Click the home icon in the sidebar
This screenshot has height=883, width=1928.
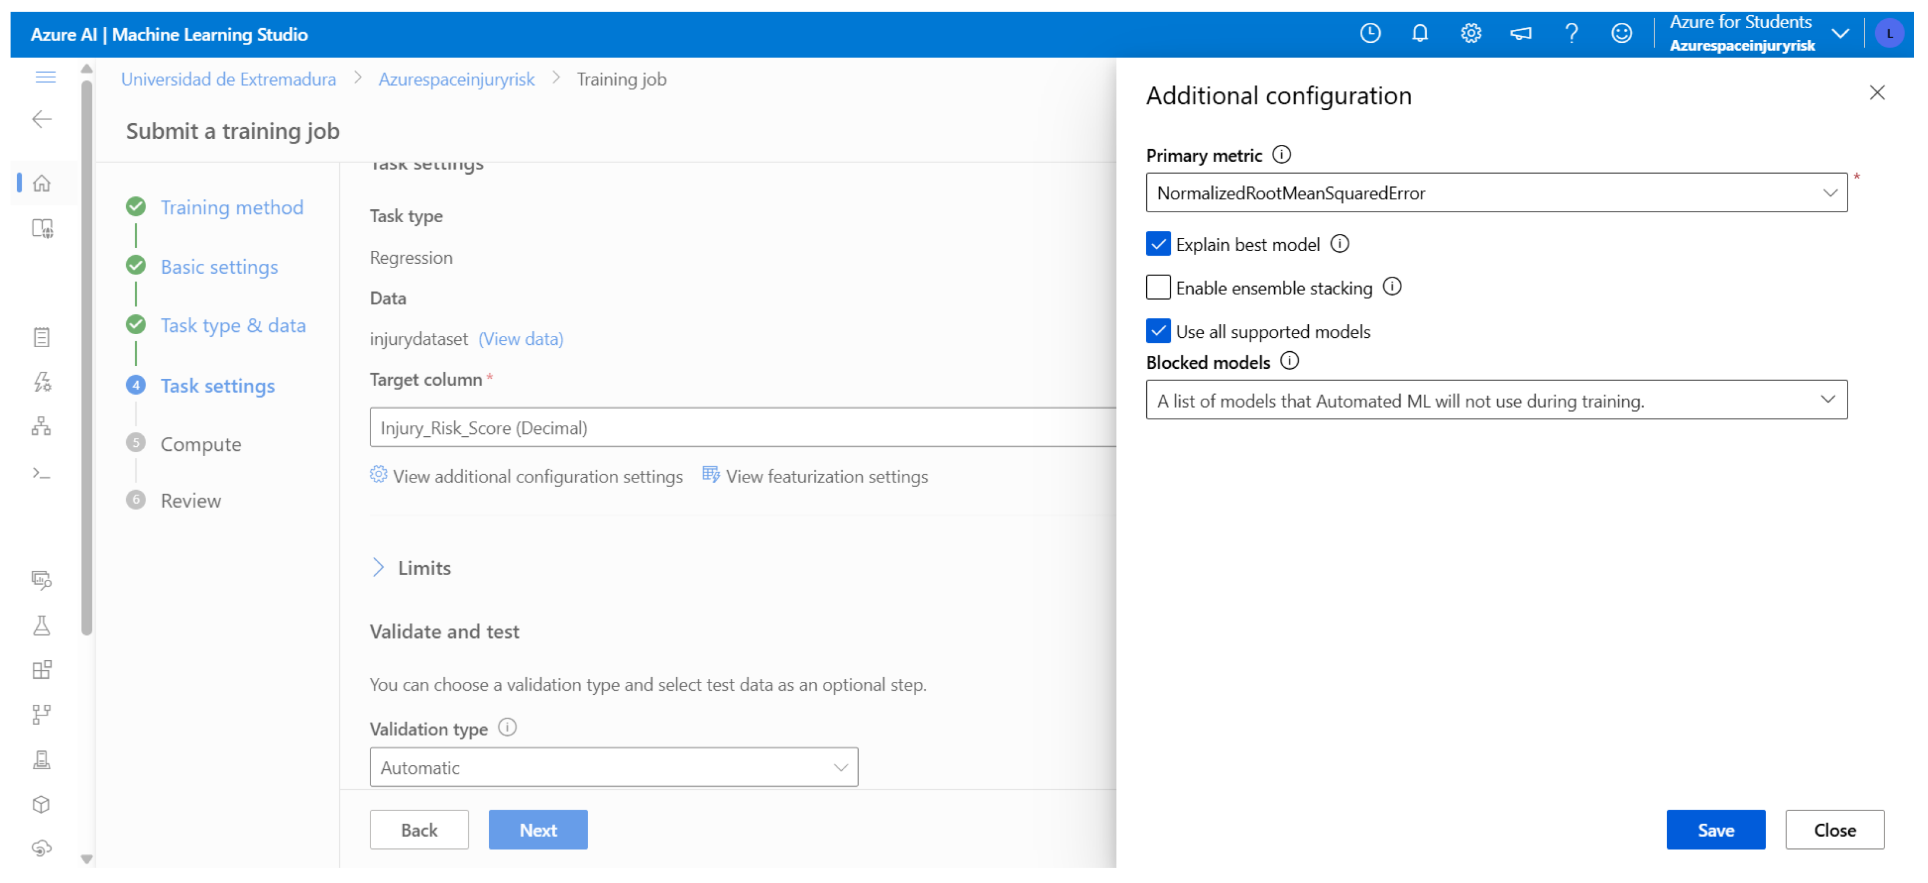pyautogui.click(x=42, y=183)
